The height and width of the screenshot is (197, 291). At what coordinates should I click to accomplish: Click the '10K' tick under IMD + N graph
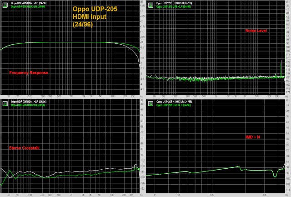pos(212,195)
